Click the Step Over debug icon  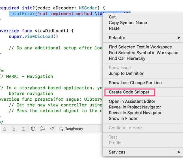tap(5, 129)
